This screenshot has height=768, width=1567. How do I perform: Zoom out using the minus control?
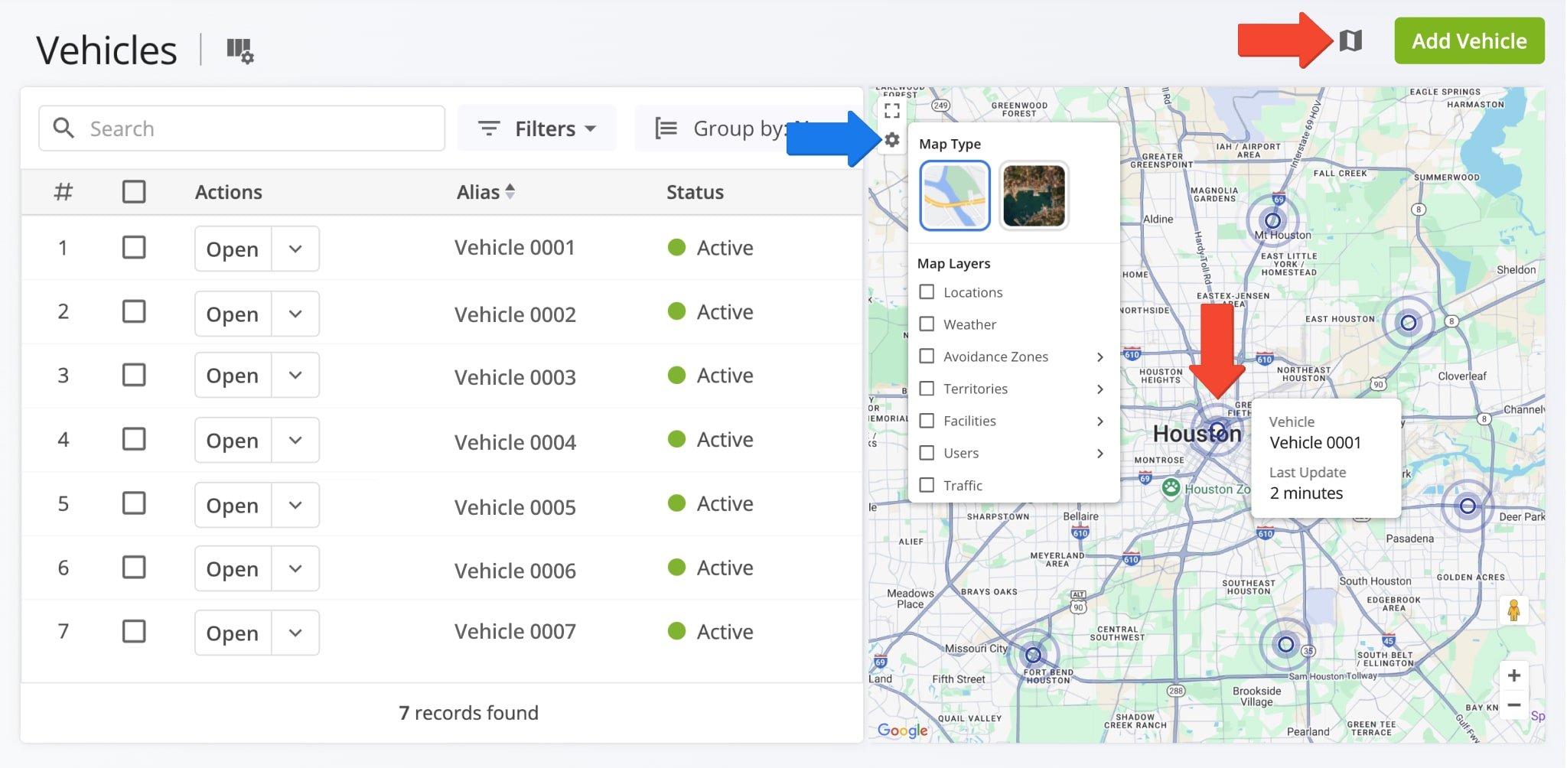[1514, 705]
